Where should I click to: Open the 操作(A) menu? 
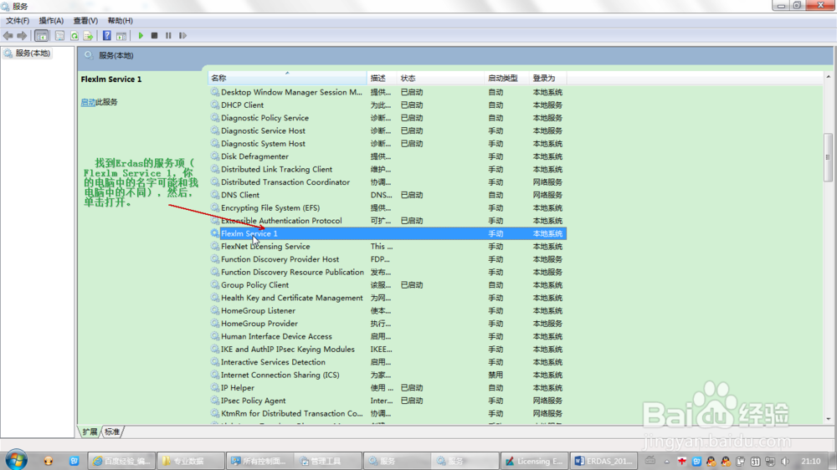(x=51, y=21)
